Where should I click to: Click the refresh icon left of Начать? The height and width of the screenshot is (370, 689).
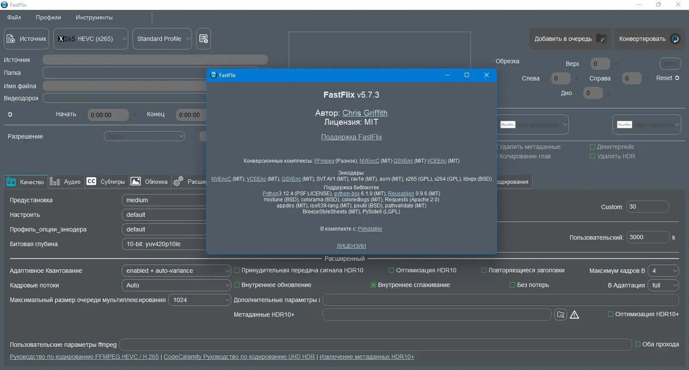point(10,114)
